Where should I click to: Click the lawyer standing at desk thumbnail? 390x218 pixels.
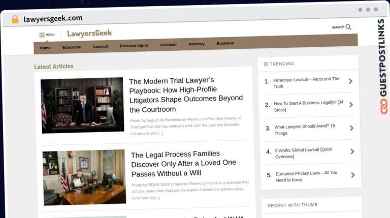tap(83, 105)
